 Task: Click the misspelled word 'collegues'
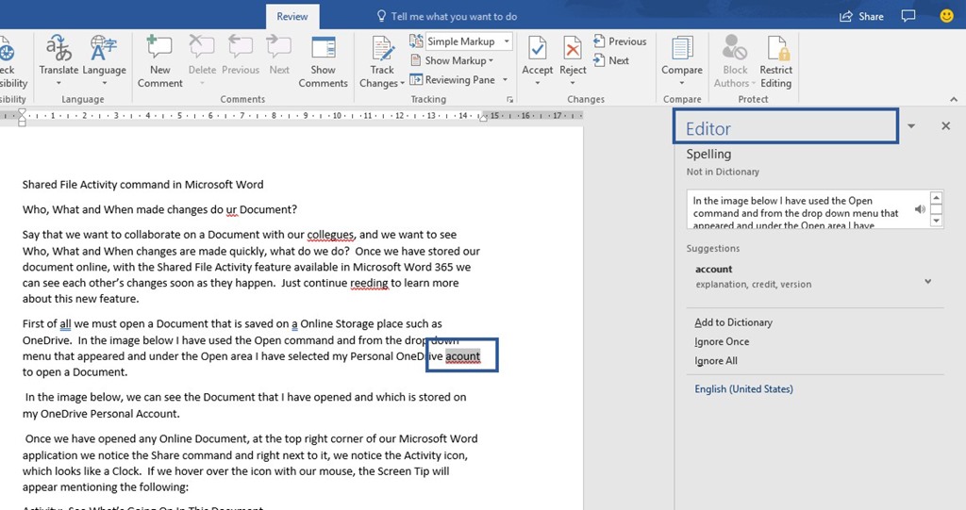pos(330,235)
